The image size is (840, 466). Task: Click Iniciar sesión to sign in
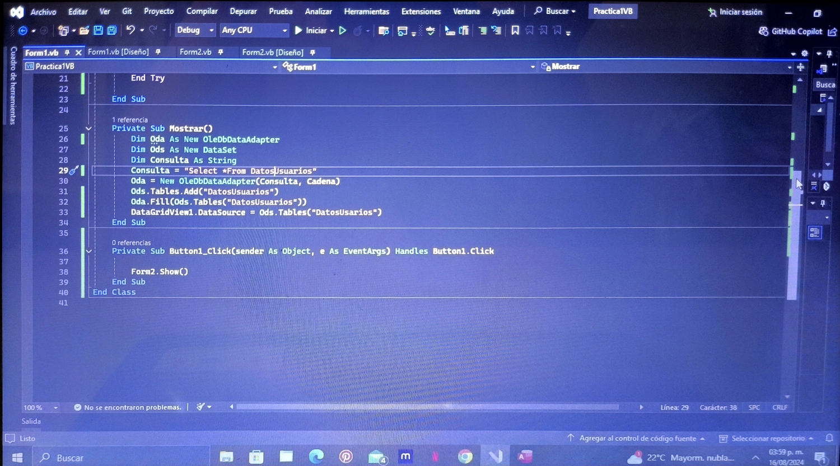[735, 12]
